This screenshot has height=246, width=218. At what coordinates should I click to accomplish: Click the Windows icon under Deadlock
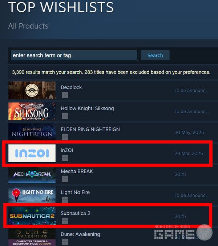65,95
